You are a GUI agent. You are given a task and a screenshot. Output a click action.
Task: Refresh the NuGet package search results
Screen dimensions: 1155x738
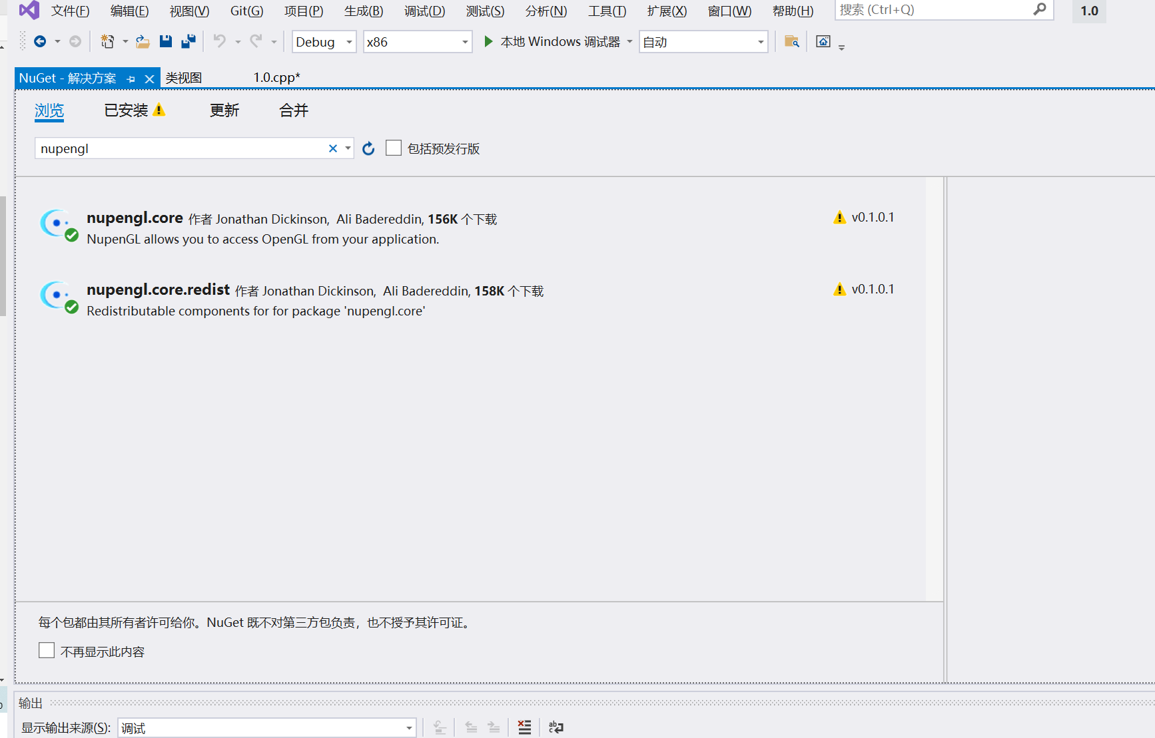click(368, 148)
